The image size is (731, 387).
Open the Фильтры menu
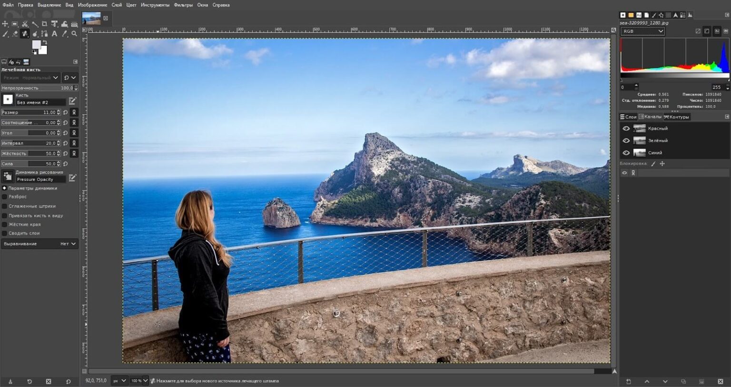tap(183, 5)
